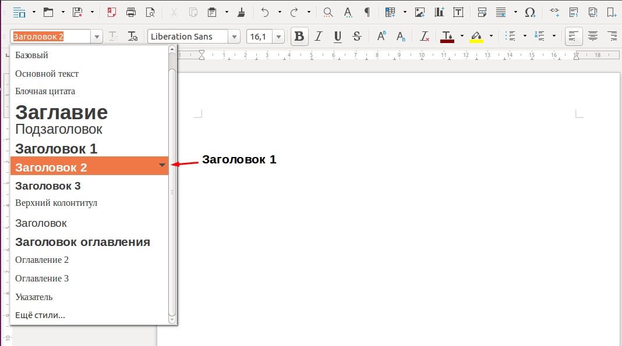Expand the Liberation Sans font name dropdown

point(235,37)
